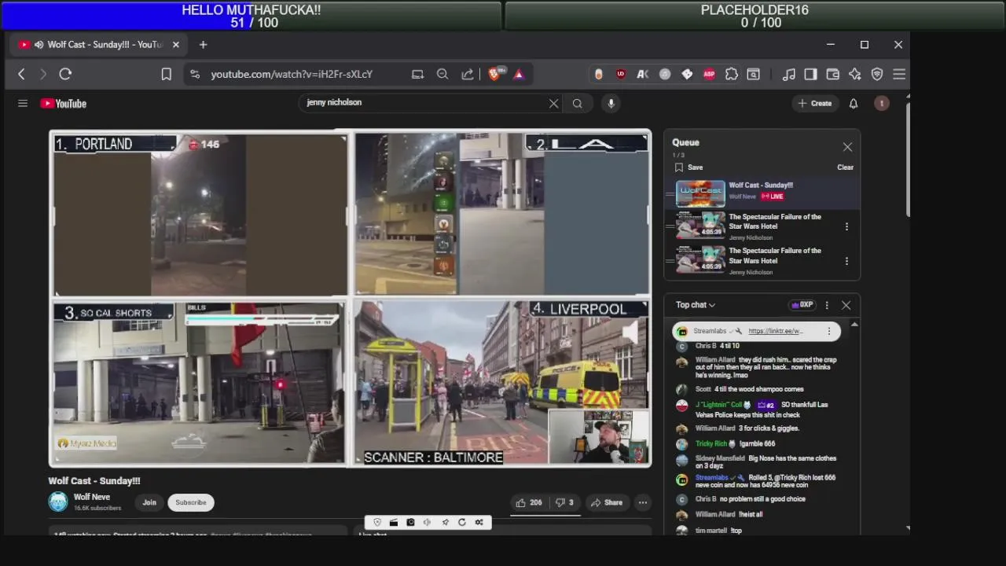This screenshot has width=1006, height=566.
Task: View site information icon beside URL
Action: (194, 74)
